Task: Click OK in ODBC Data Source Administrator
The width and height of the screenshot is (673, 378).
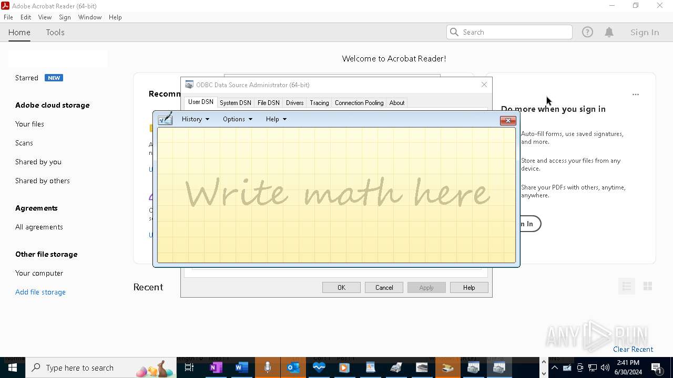Action: click(341, 288)
